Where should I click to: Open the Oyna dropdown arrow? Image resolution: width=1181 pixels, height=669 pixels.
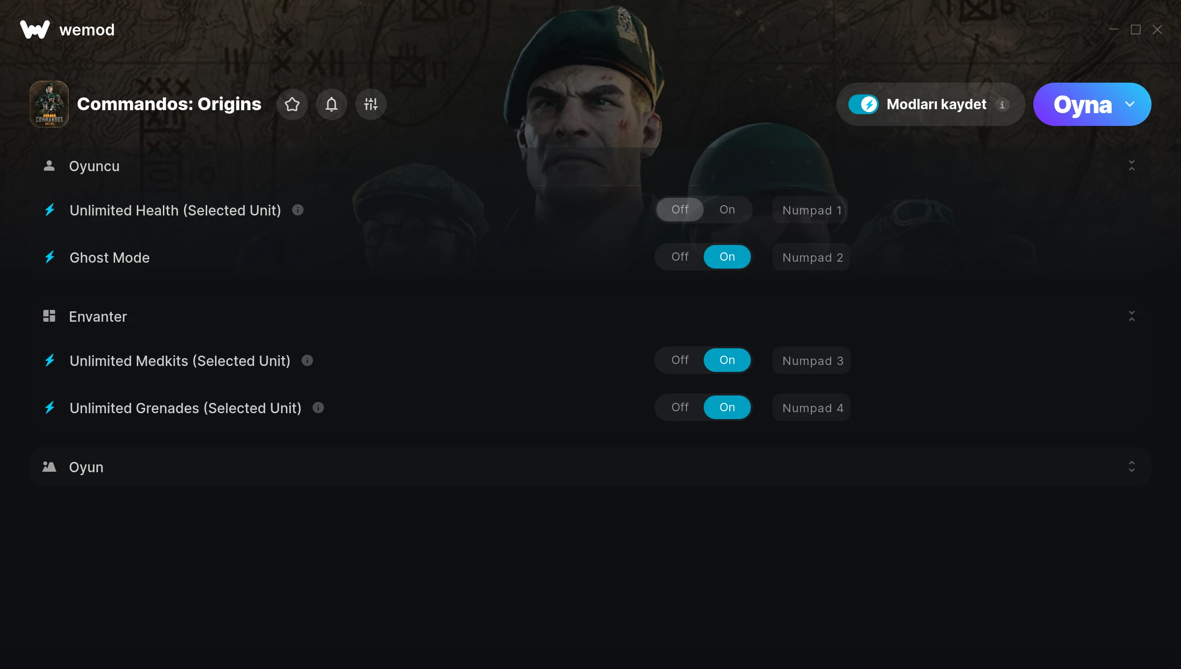tap(1130, 104)
